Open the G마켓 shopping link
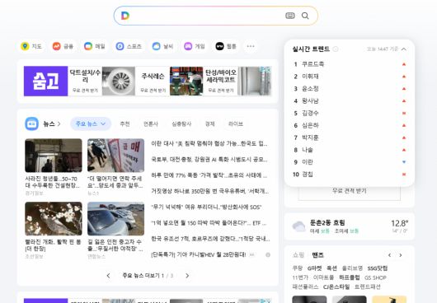 click(314, 268)
